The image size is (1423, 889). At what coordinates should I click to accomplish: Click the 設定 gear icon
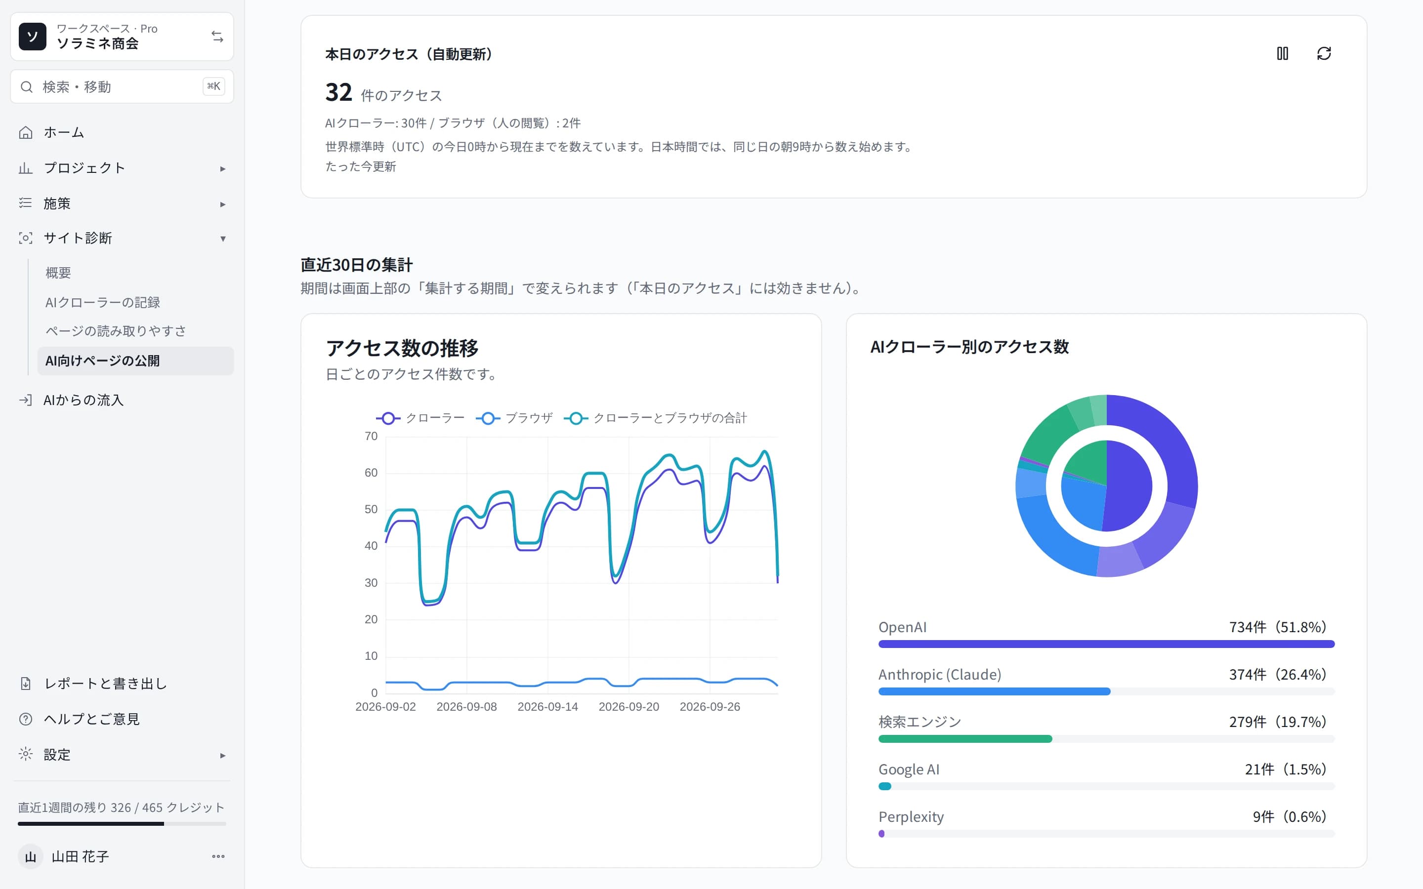click(25, 754)
